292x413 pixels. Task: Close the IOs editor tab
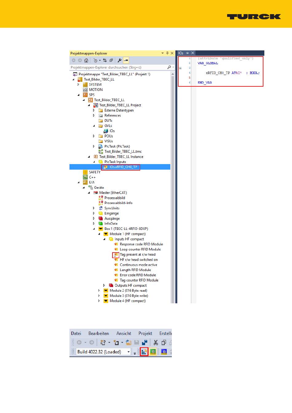click(x=193, y=53)
